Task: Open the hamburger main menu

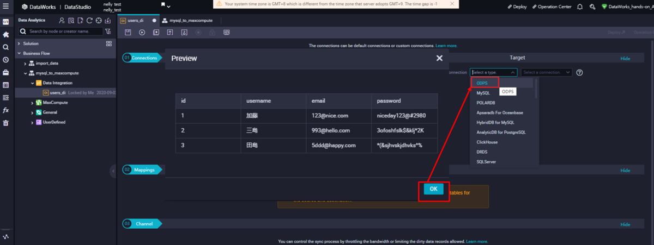Action: (x=5, y=7)
